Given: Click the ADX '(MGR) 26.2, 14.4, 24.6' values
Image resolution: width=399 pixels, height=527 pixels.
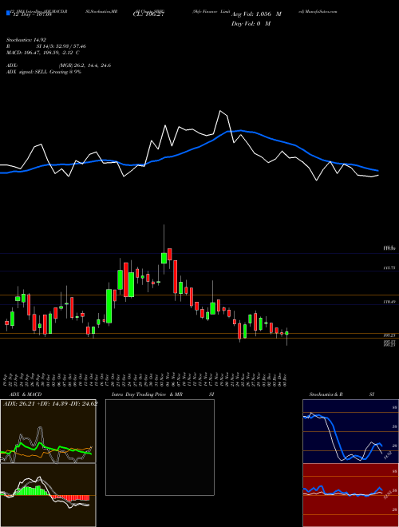Looking at the screenshot, I should tap(85, 65).
